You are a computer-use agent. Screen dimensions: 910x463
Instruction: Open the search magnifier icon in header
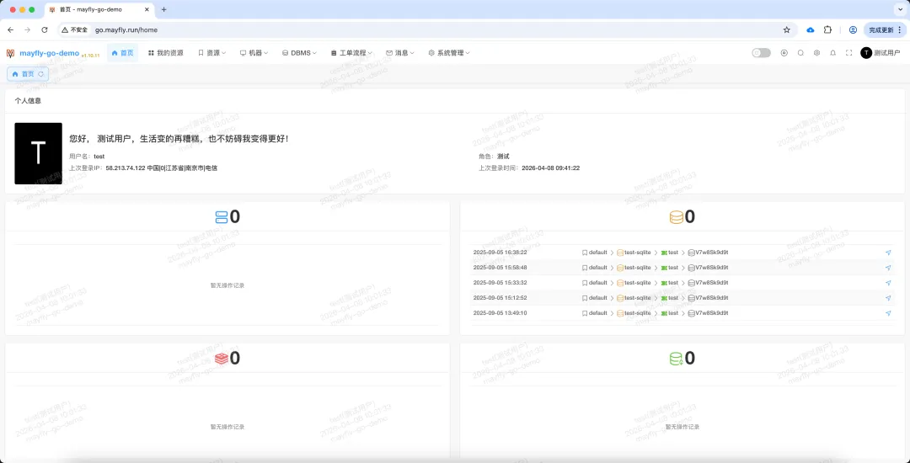[x=800, y=53]
